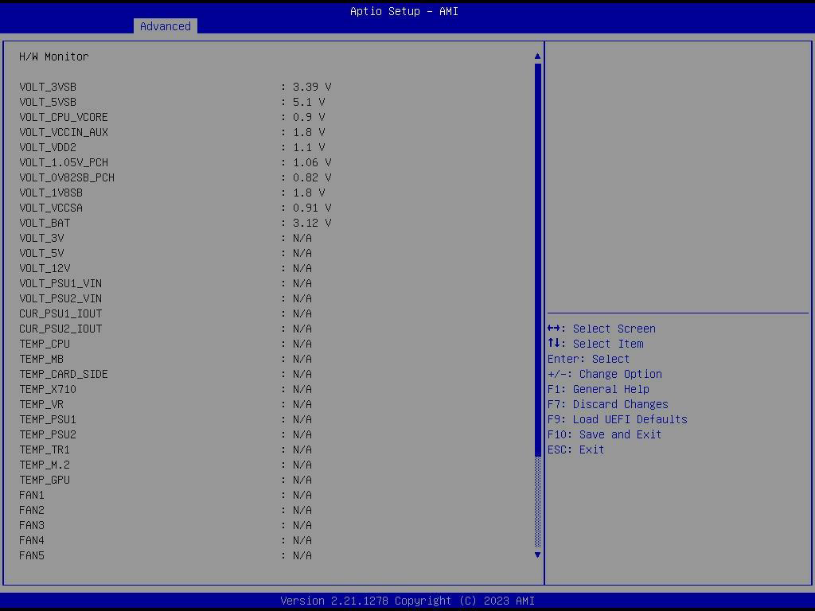Image resolution: width=815 pixels, height=611 pixels.
Task: Click F10: Save and Exit hint
Action: [604, 434]
